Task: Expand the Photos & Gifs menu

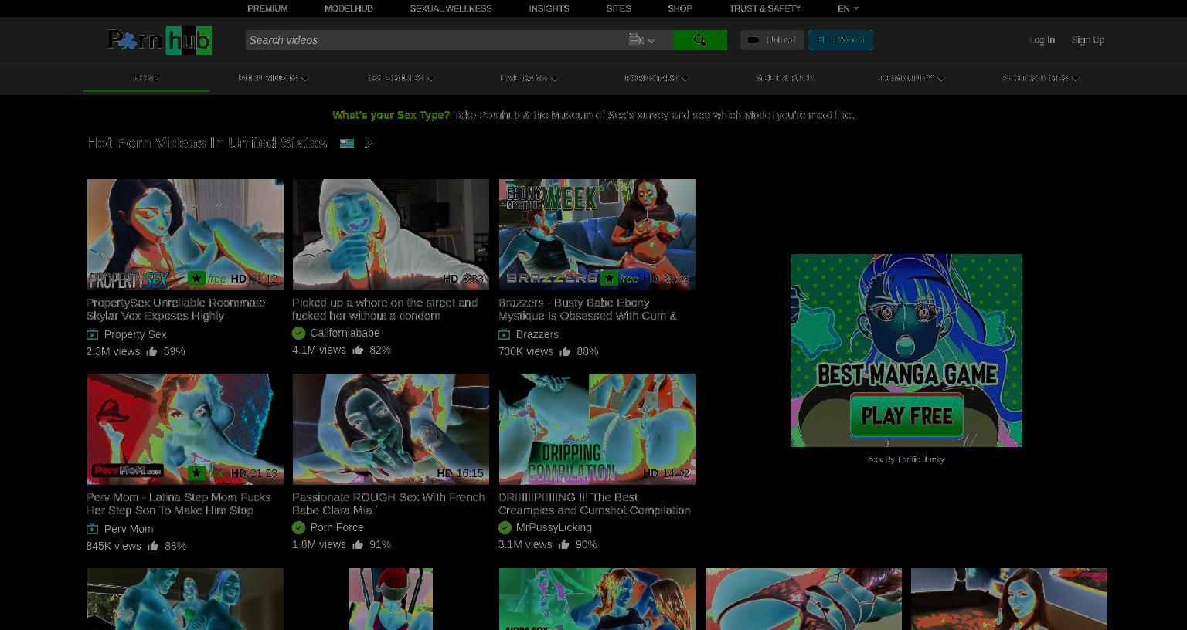Action: point(1040,78)
